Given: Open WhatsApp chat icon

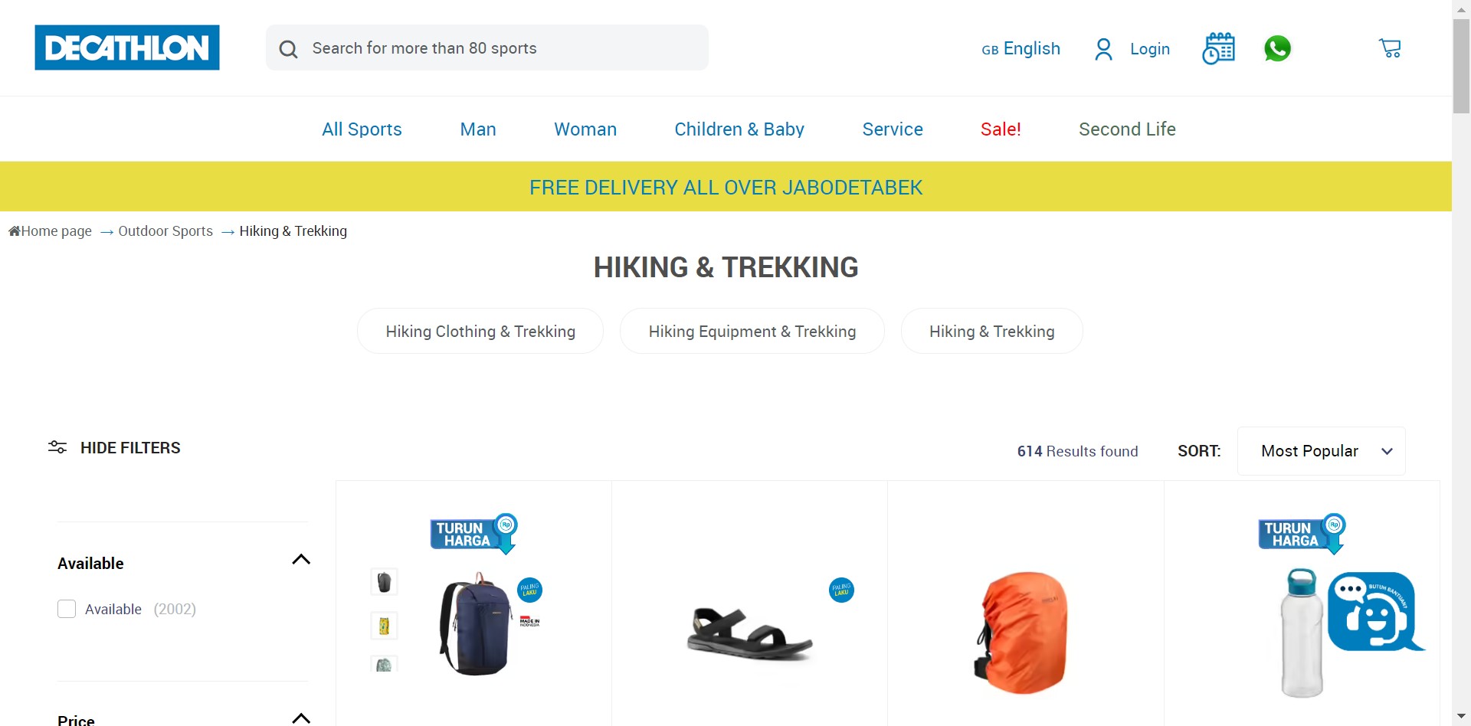Looking at the screenshot, I should (1277, 48).
